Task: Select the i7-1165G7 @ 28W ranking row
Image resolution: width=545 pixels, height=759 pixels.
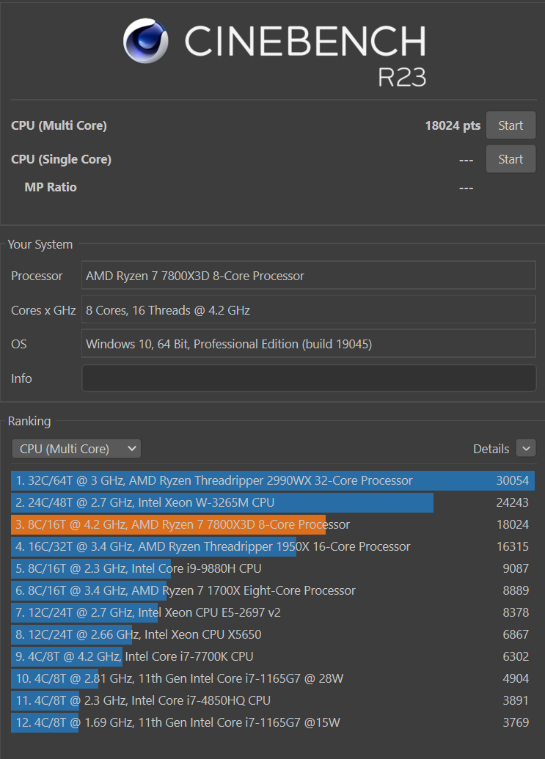Action: 273,678
